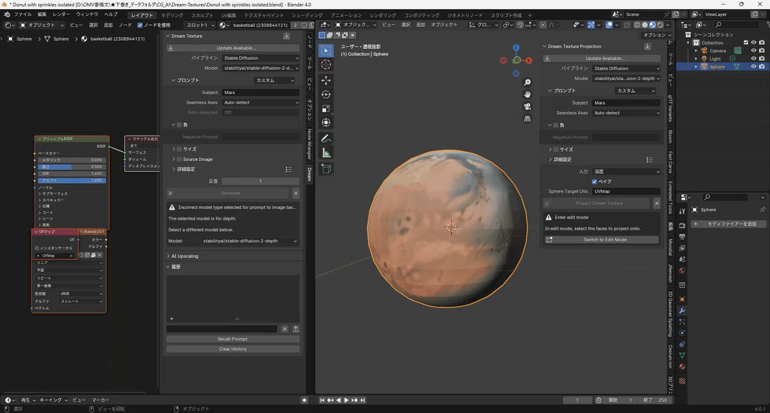Select the Annotate pencil tool

pos(326,139)
